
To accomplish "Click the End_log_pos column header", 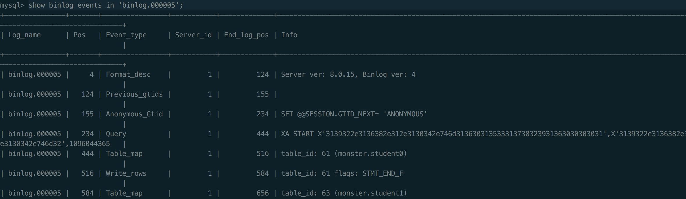I will (x=246, y=35).
